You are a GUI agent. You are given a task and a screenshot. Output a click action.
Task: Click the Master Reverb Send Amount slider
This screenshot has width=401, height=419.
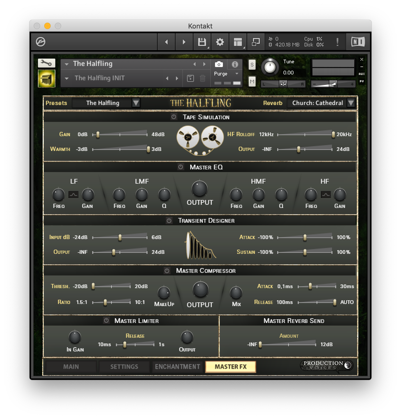288,345
